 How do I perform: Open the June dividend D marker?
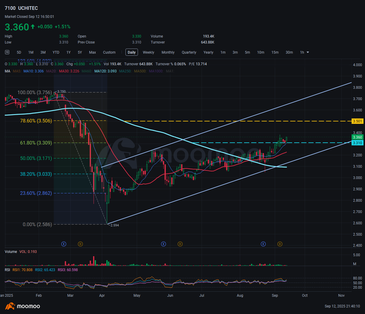180,244
